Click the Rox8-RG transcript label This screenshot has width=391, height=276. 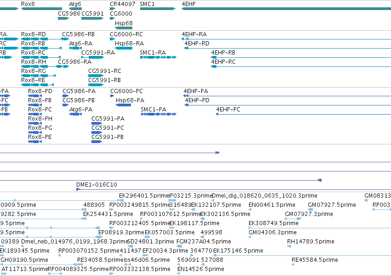[x=34, y=71]
